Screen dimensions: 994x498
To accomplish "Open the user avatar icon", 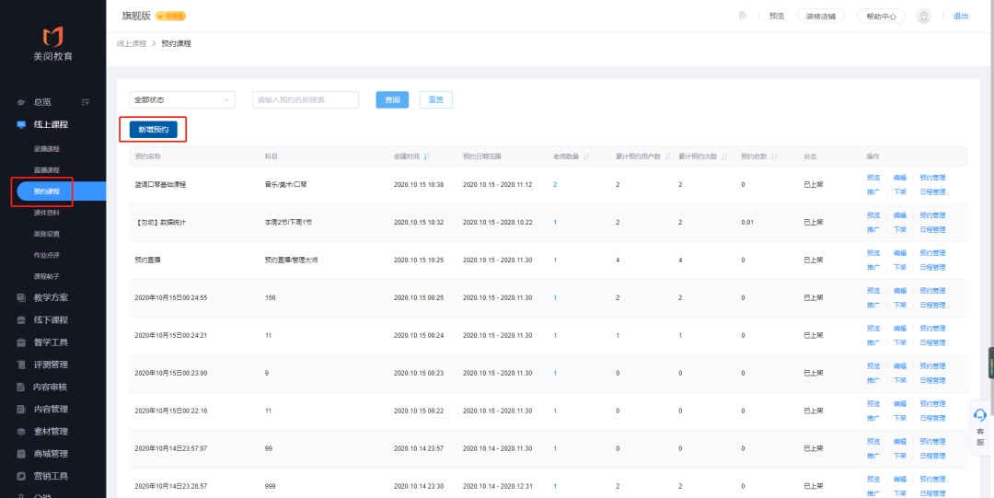I will pyautogui.click(x=924, y=17).
